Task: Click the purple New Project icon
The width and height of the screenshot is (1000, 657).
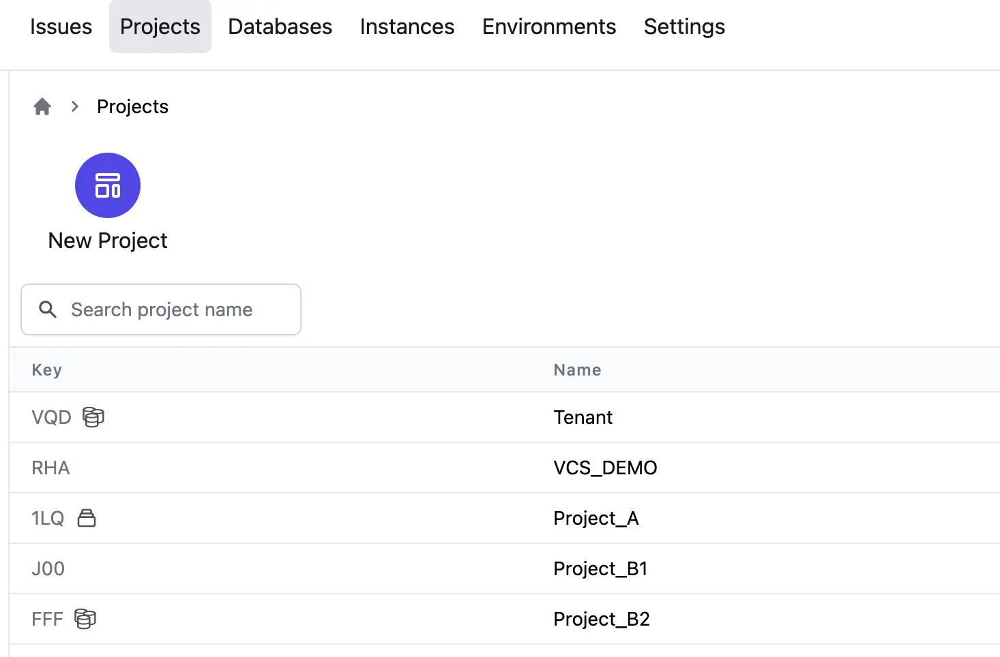Action: point(108,185)
